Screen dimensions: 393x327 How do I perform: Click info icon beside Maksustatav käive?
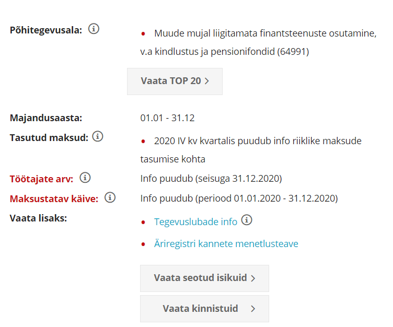click(110, 197)
